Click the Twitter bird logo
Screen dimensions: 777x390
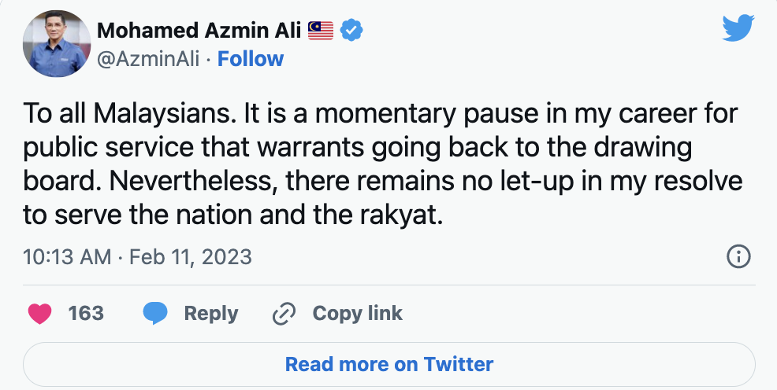[x=738, y=31]
